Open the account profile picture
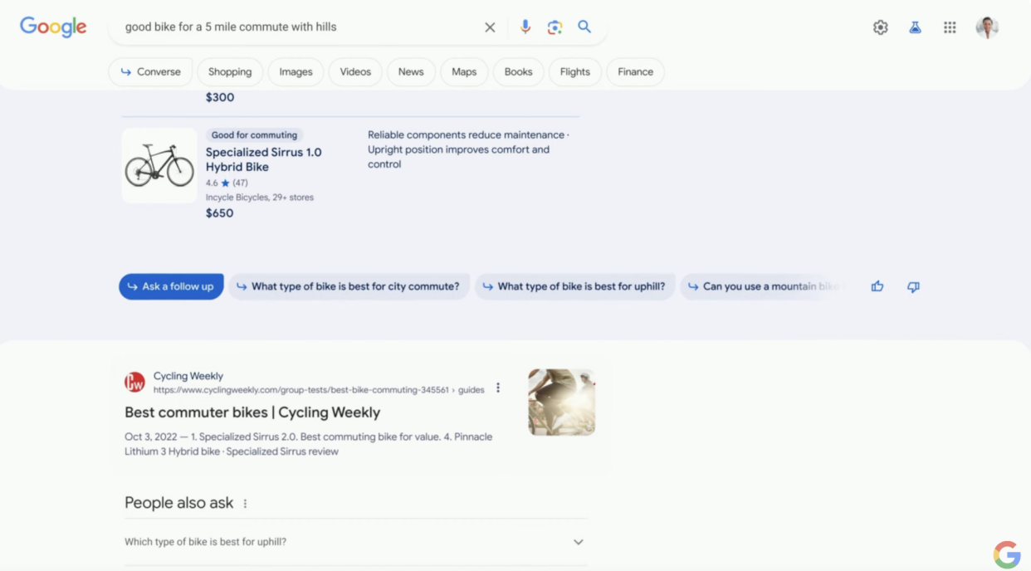 987,27
